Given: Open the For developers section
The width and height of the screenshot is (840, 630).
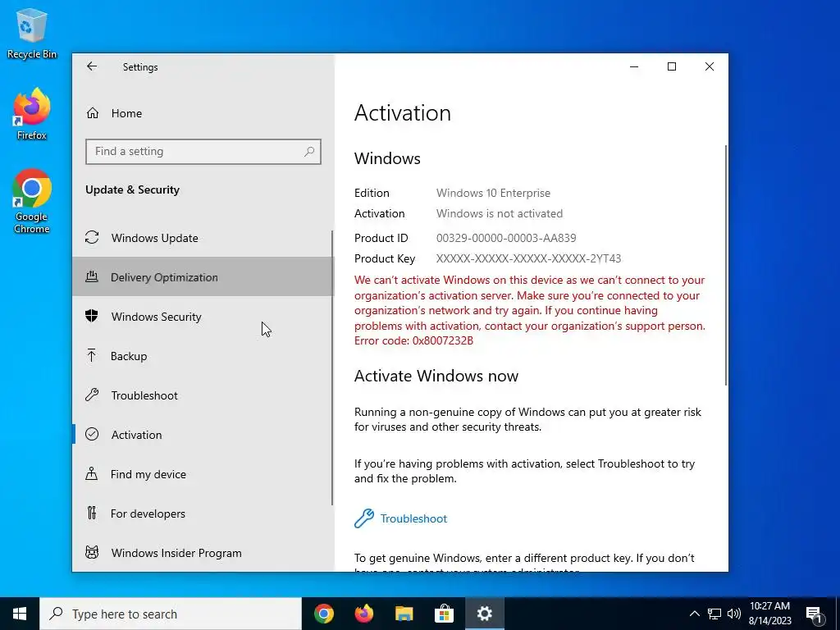Looking at the screenshot, I should click(202, 514).
